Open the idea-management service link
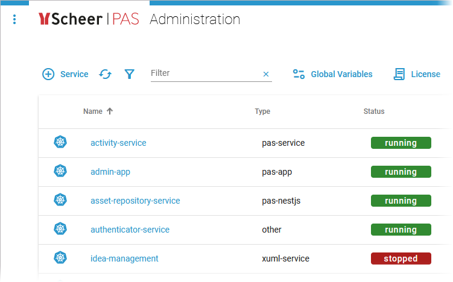Screen dimensions: 453x282 click(x=124, y=258)
